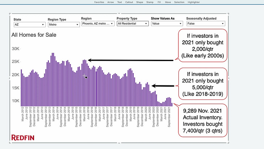Image resolution: width=264 pixels, height=149 pixels.
Task: Activate the Selection tool
Action: (x=179, y=2)
